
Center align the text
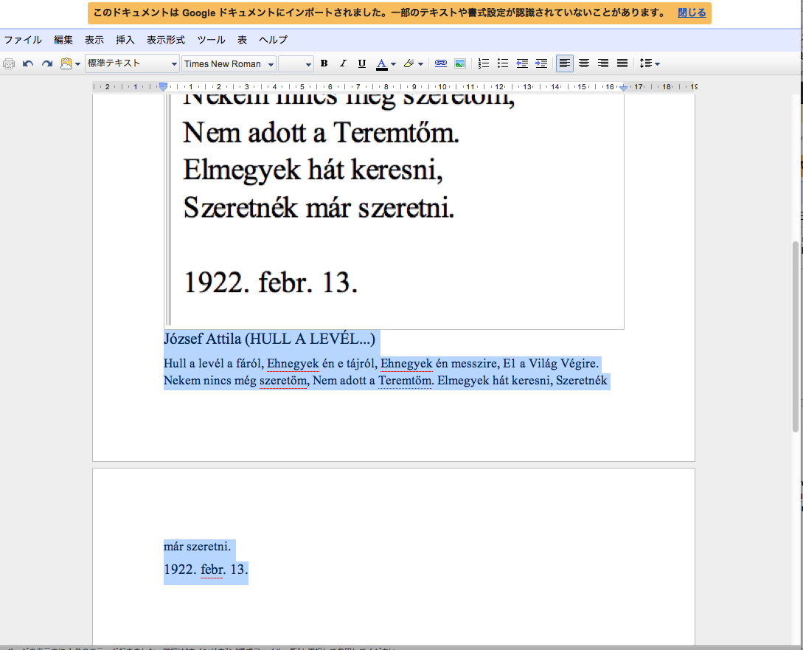click(584, 63)
